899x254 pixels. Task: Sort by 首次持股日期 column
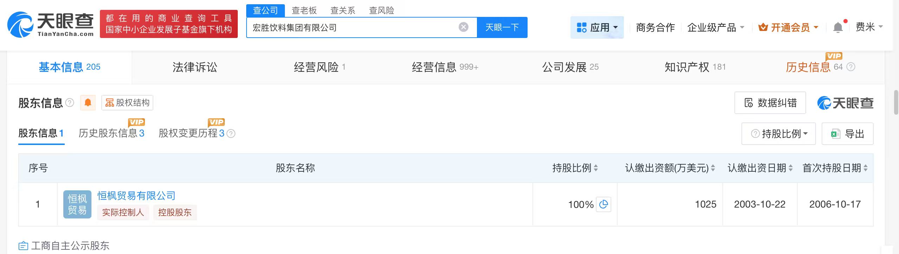866,168
